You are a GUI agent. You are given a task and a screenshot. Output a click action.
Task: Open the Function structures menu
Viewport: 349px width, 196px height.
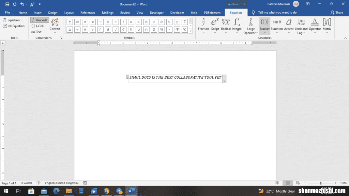[277, 26]
